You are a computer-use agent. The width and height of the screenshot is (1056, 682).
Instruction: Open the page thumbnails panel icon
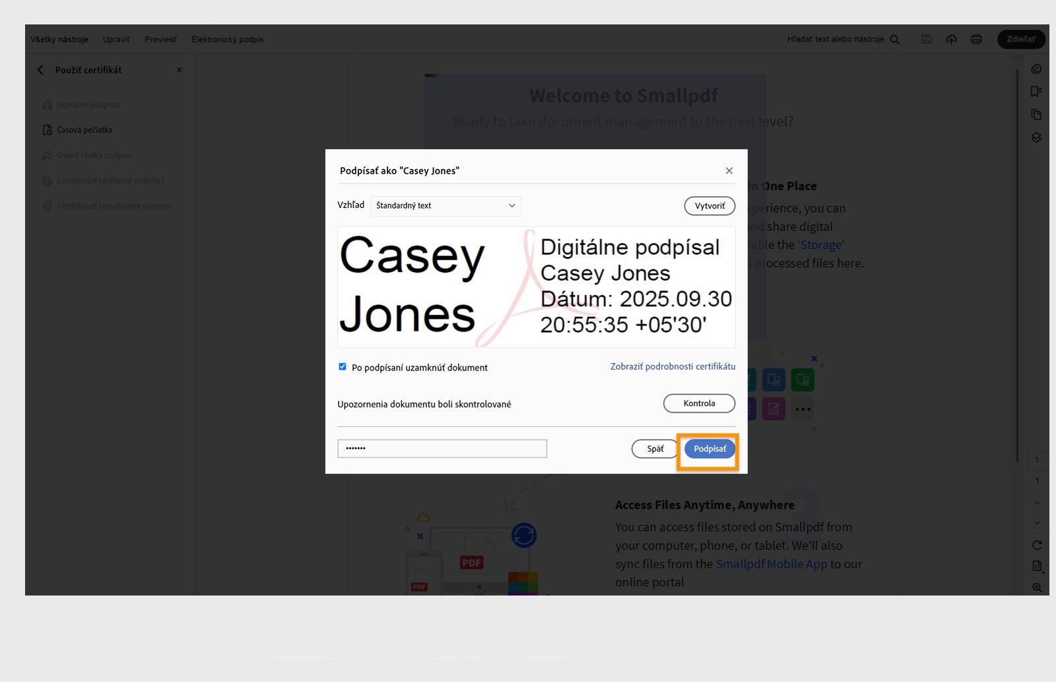[x=1036, y=115]
